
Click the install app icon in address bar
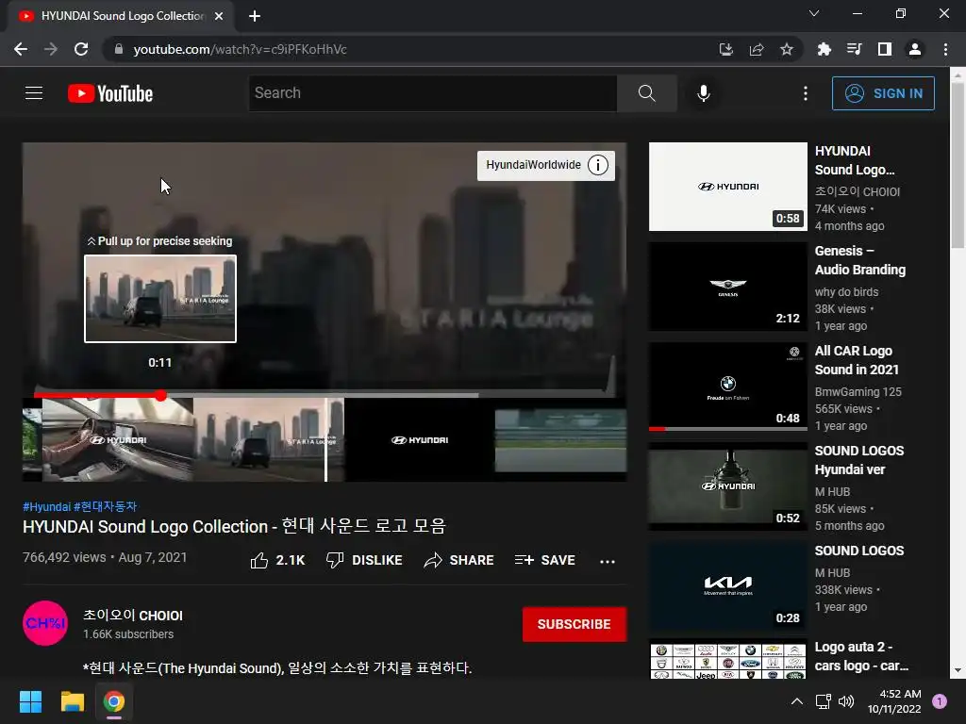point(726,49)
